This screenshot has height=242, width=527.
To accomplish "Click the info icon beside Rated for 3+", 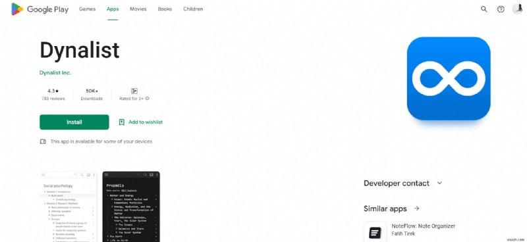I will pyautogui.click(x=147, y=99).
